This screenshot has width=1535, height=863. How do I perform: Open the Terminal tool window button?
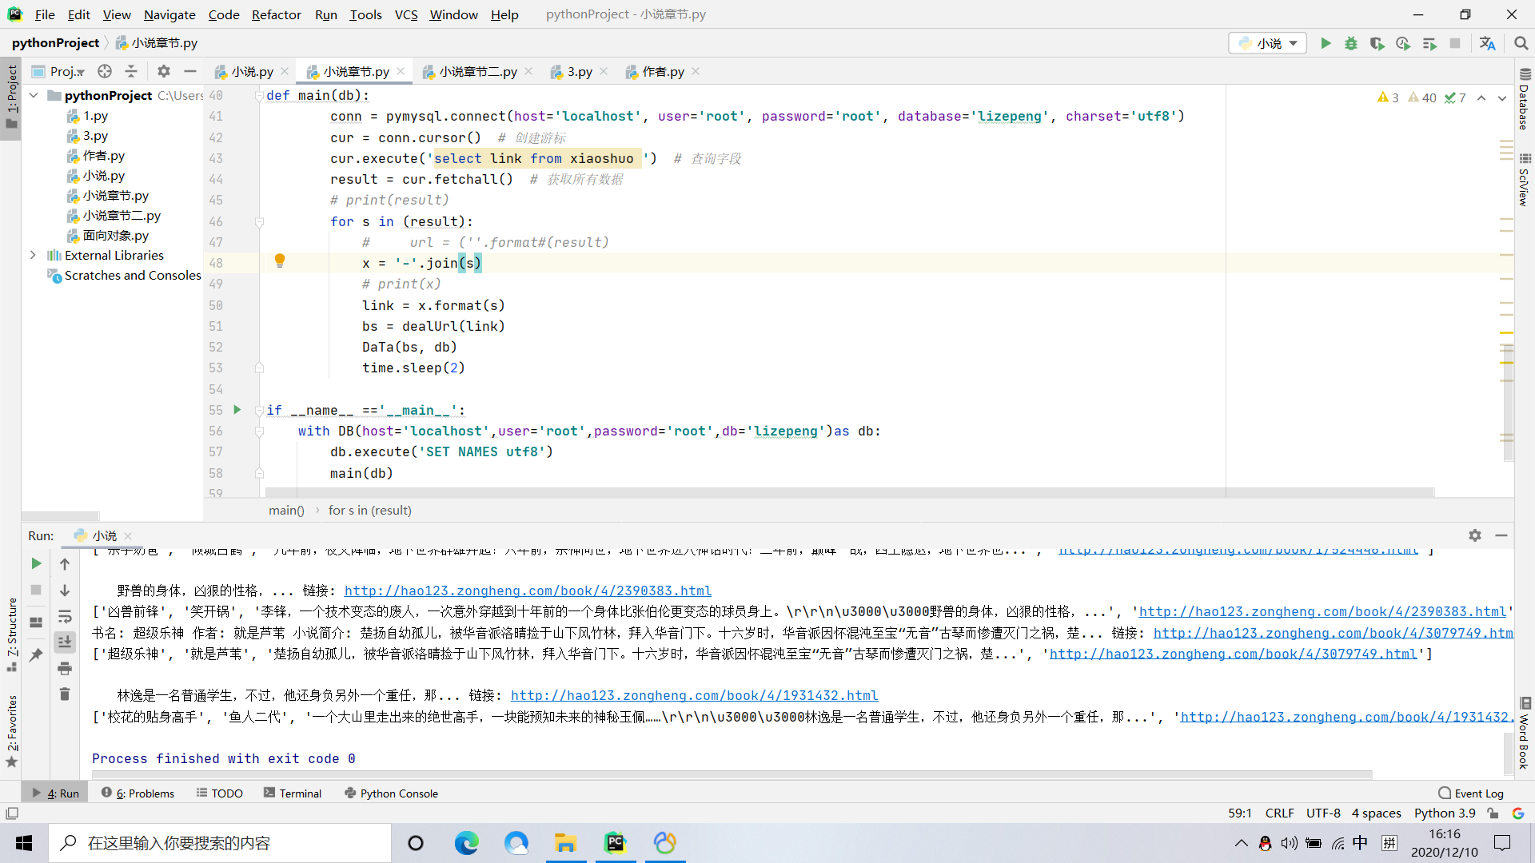click(x=293, y=793)
